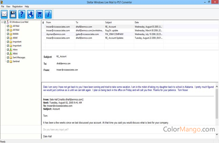
Task: Click the date Tuesday, August 22 2006 cell
Action: (148, 38)
